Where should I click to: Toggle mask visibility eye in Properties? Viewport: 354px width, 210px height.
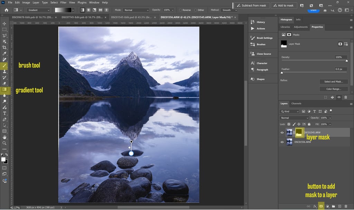click(x=339, y=97)
